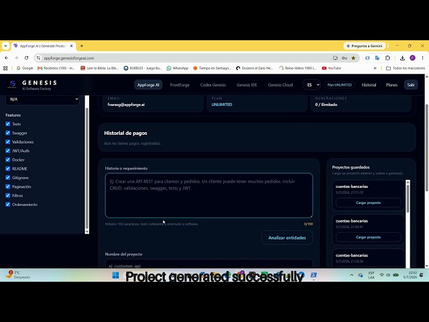Screen dimensions: 429x322
Task: Open the WhatsApp bookmark
Action: [x=177, y=68]
